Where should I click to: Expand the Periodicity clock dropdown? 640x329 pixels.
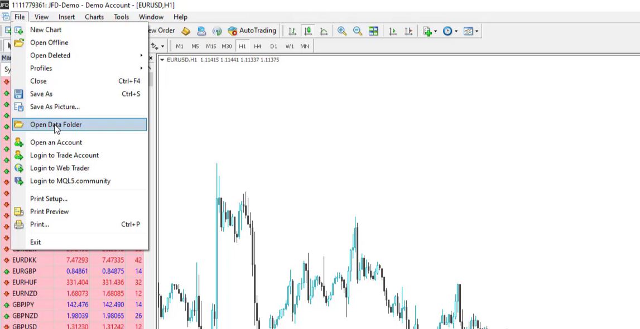[x=456, y=31]
